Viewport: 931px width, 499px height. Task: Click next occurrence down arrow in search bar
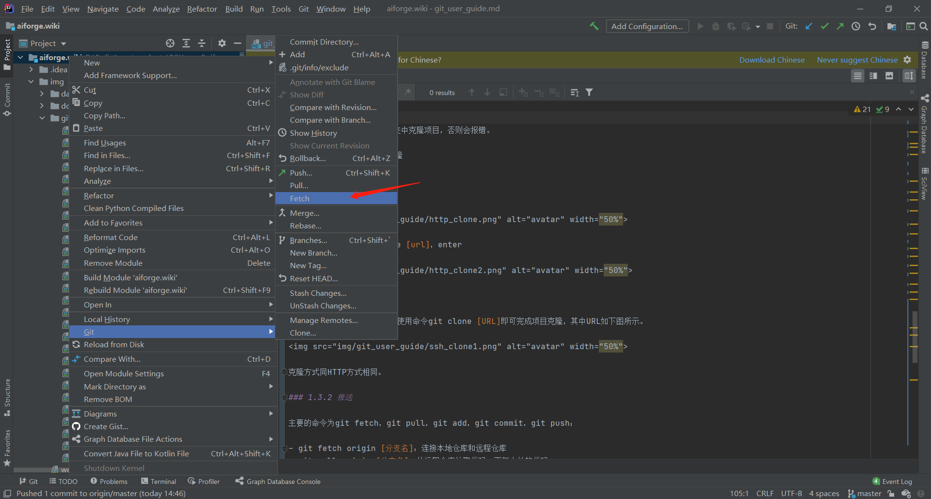pos(487,92)
